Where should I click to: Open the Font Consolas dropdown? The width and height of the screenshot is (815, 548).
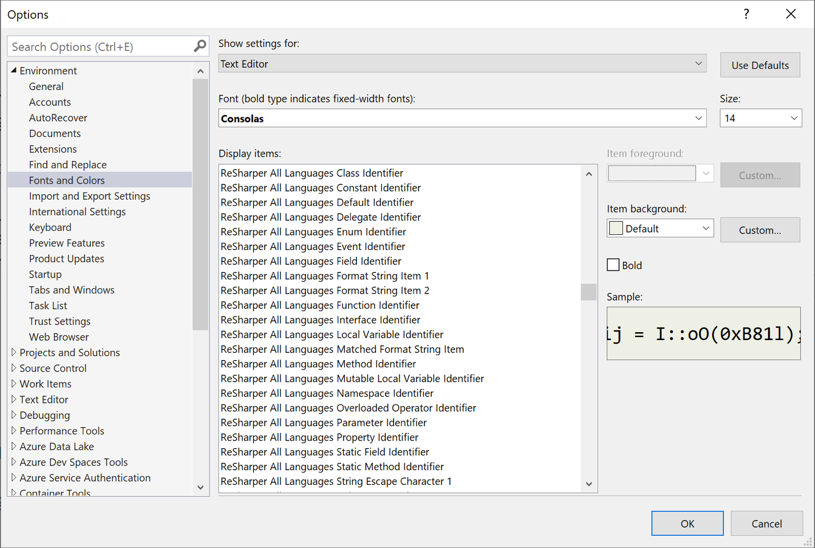click(x=462, y=118)
